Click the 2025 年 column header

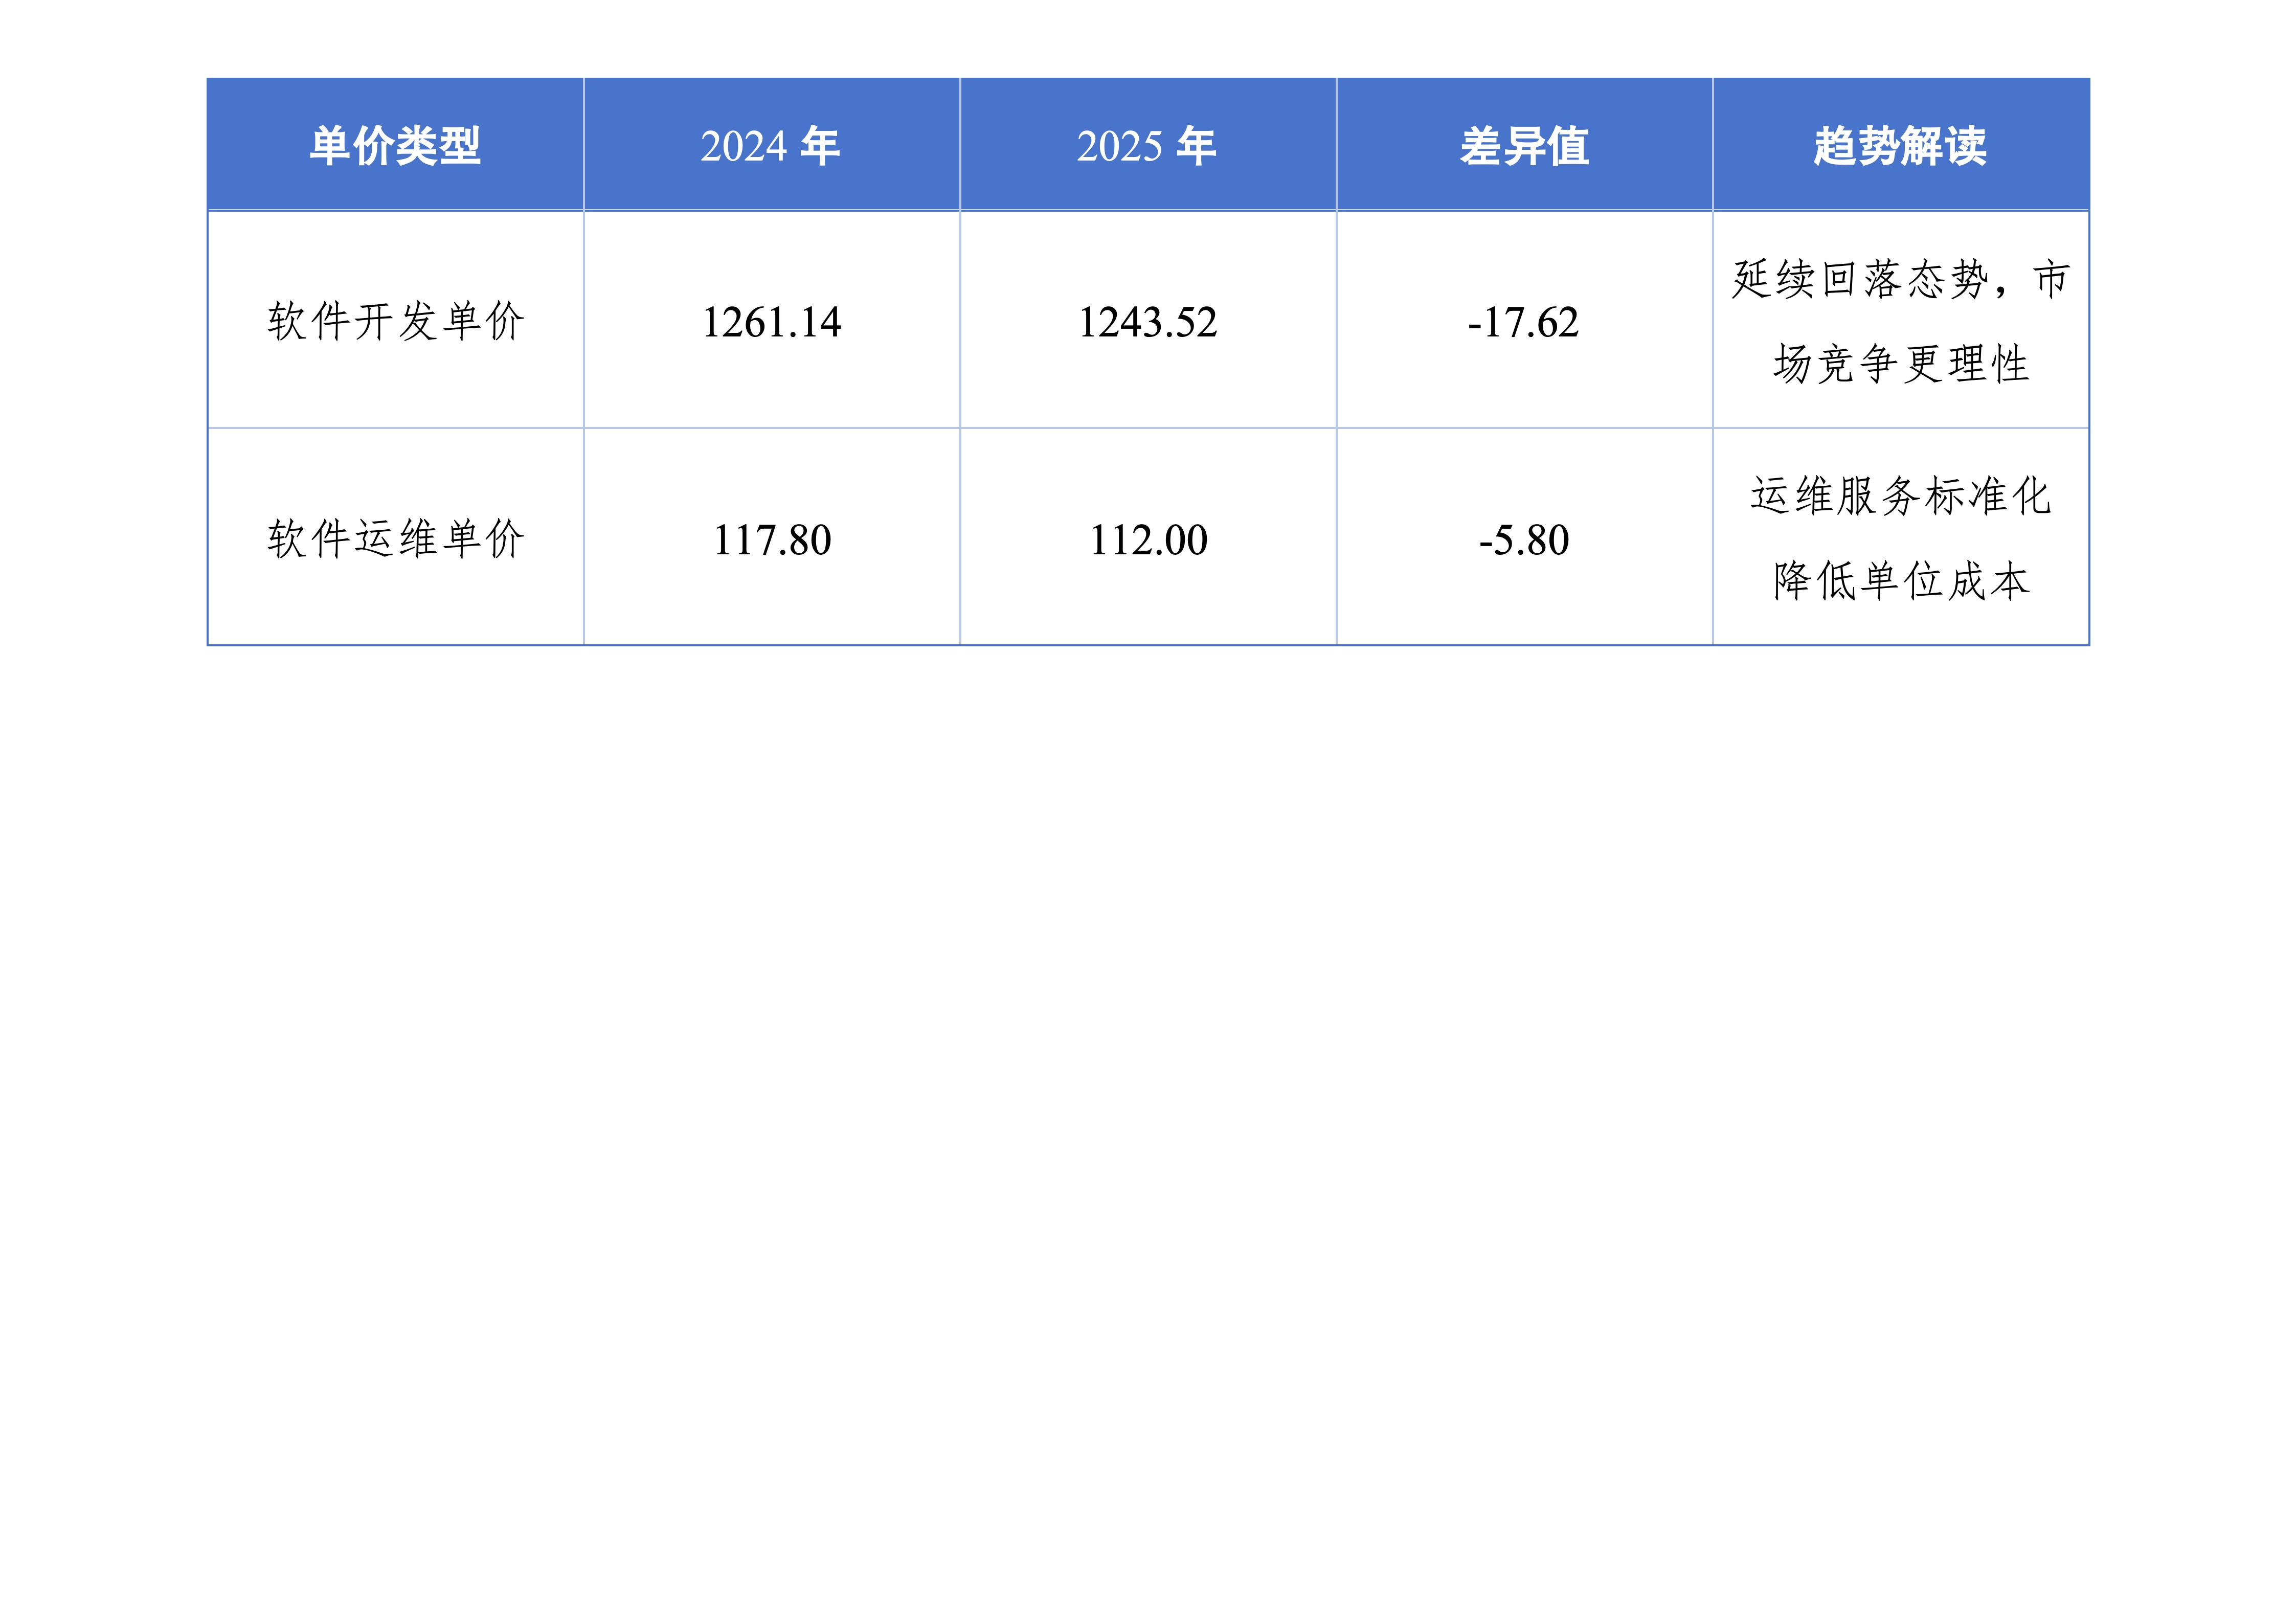1147,146
